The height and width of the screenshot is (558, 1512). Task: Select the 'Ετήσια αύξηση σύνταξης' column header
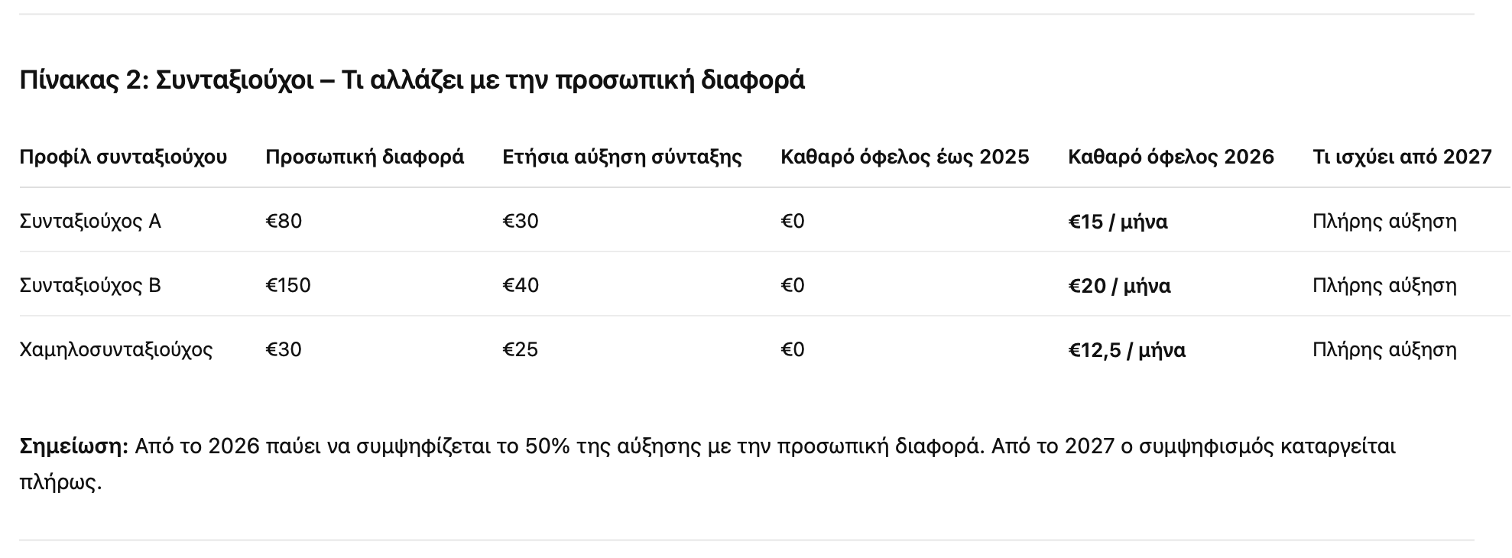tap(622, 157)
